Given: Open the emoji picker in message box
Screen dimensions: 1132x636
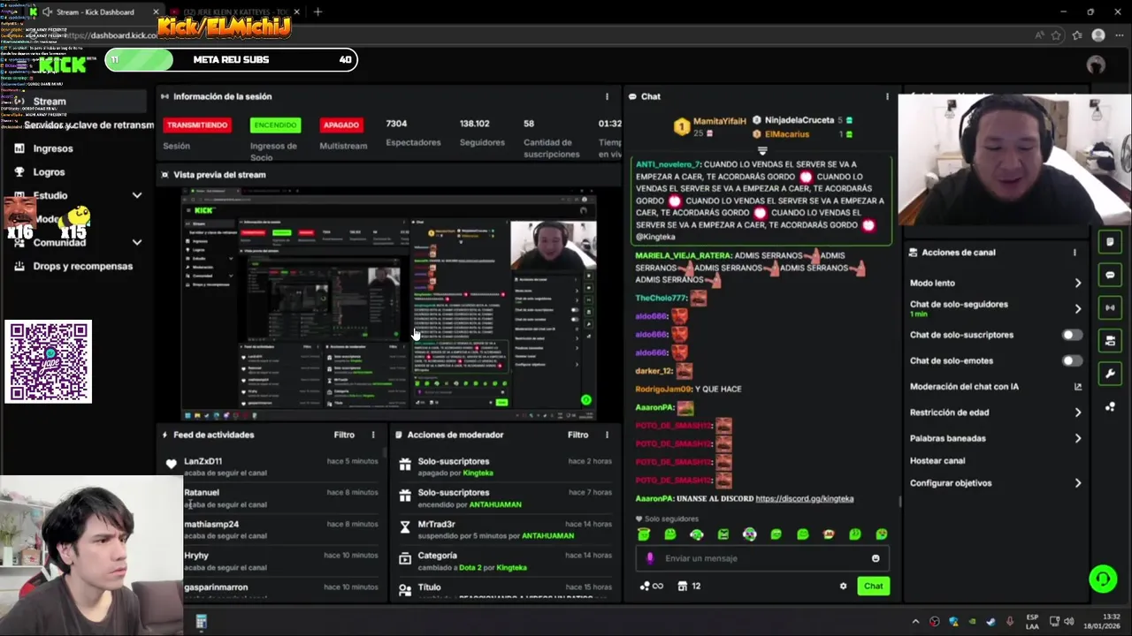Looking at the screenshot, I should tap(876, 558).
